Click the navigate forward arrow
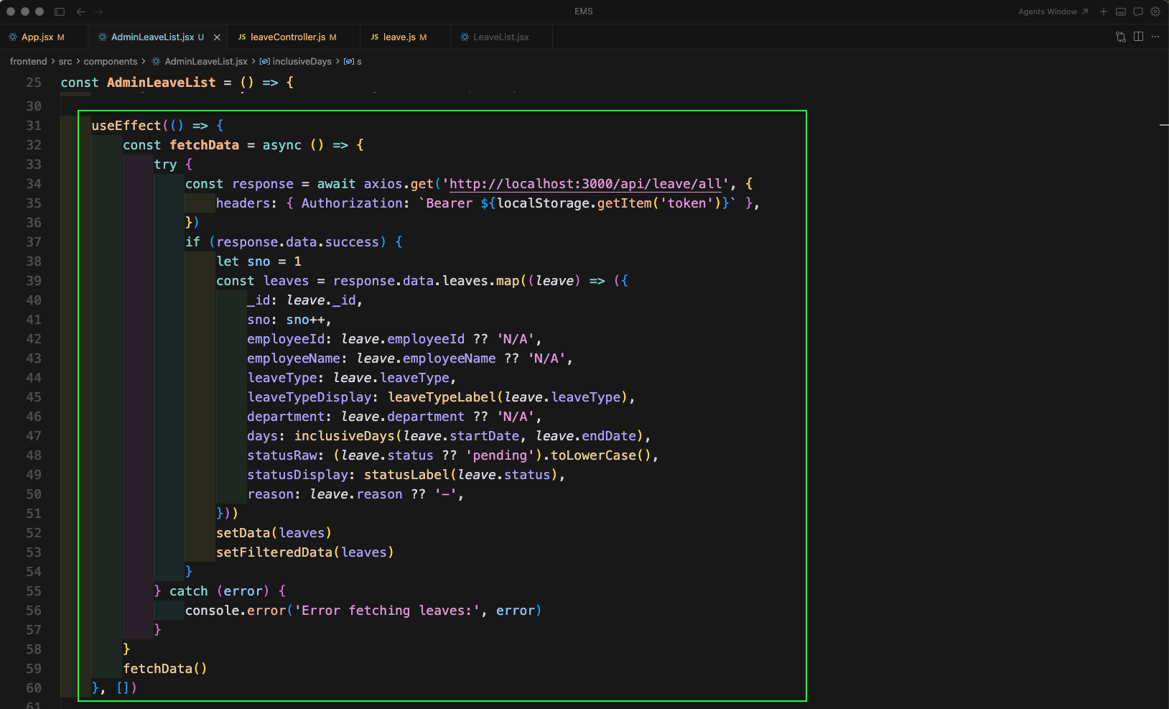Image resolution: width=1169 pixels, height=709 pixels. click(98, 11)
